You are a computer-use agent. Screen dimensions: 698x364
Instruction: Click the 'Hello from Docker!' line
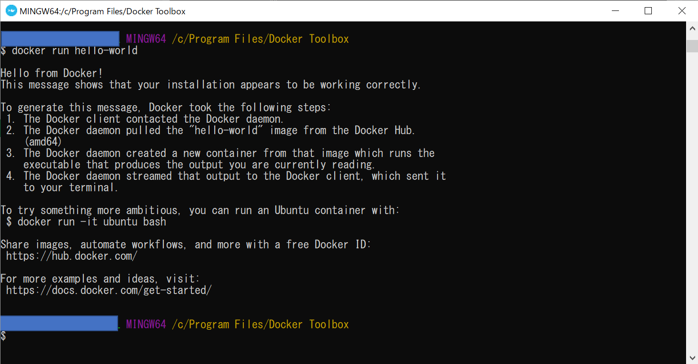point(52,73)
